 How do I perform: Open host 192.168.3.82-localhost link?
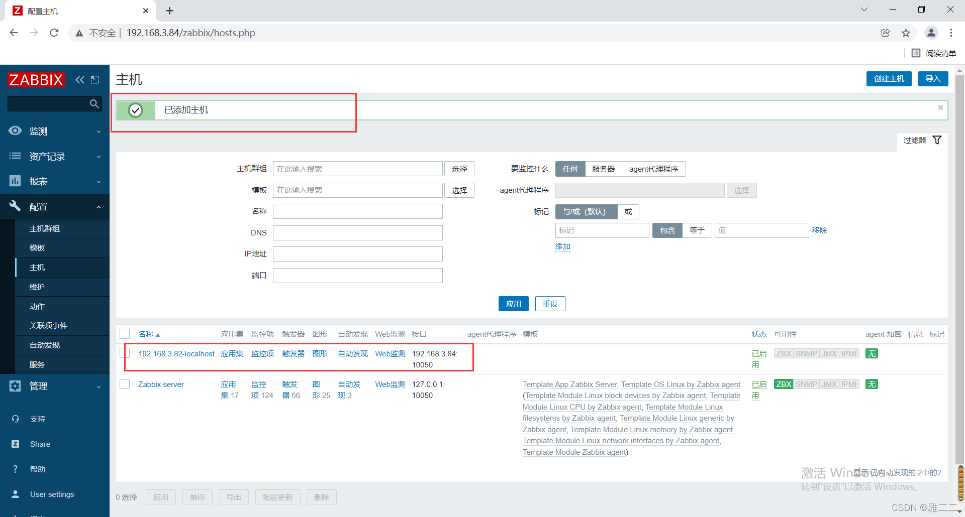point(176,353)
